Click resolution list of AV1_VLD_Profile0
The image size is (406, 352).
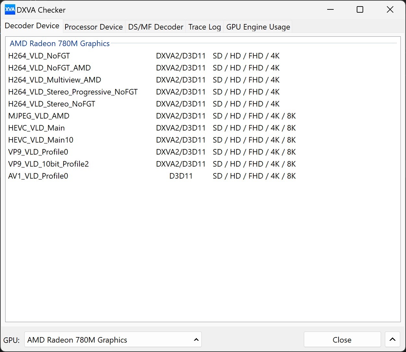254,176
